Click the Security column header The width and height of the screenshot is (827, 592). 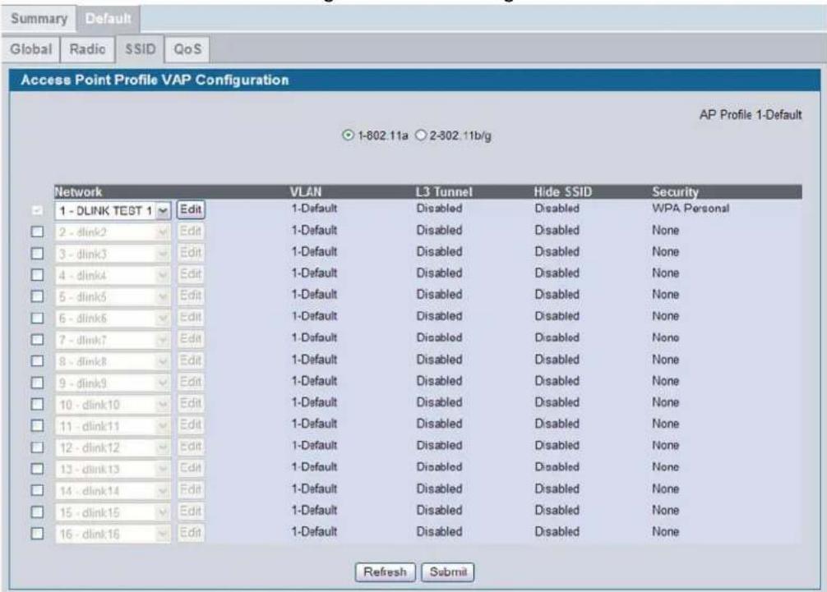coord(675,191)
